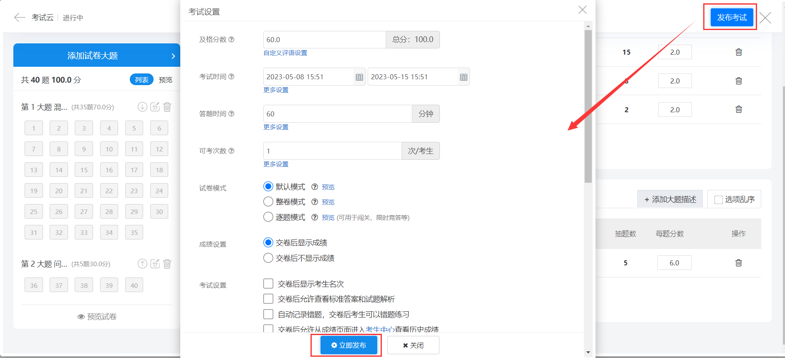Switch to 预览 tab beside 列表
Image resolution: width=785 pixels, height=358 pixels.
(x=165, y=80)
